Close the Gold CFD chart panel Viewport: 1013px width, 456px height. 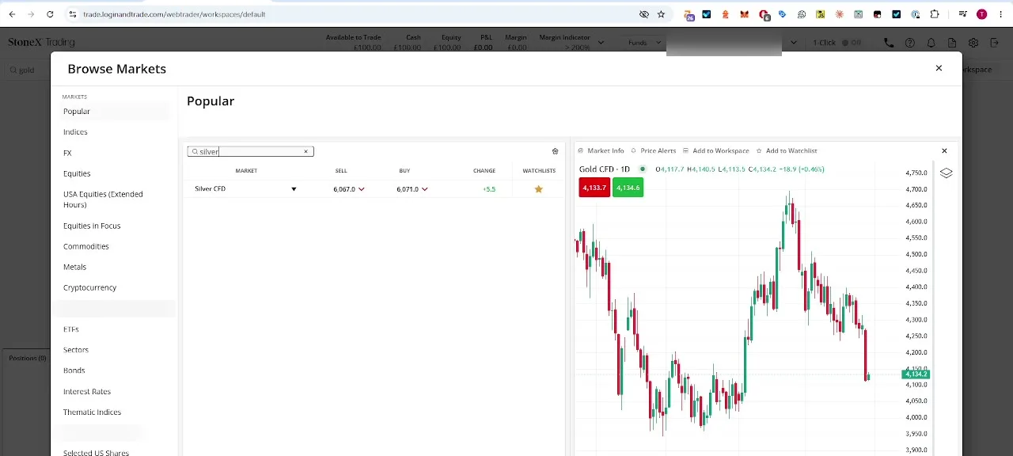944,150
